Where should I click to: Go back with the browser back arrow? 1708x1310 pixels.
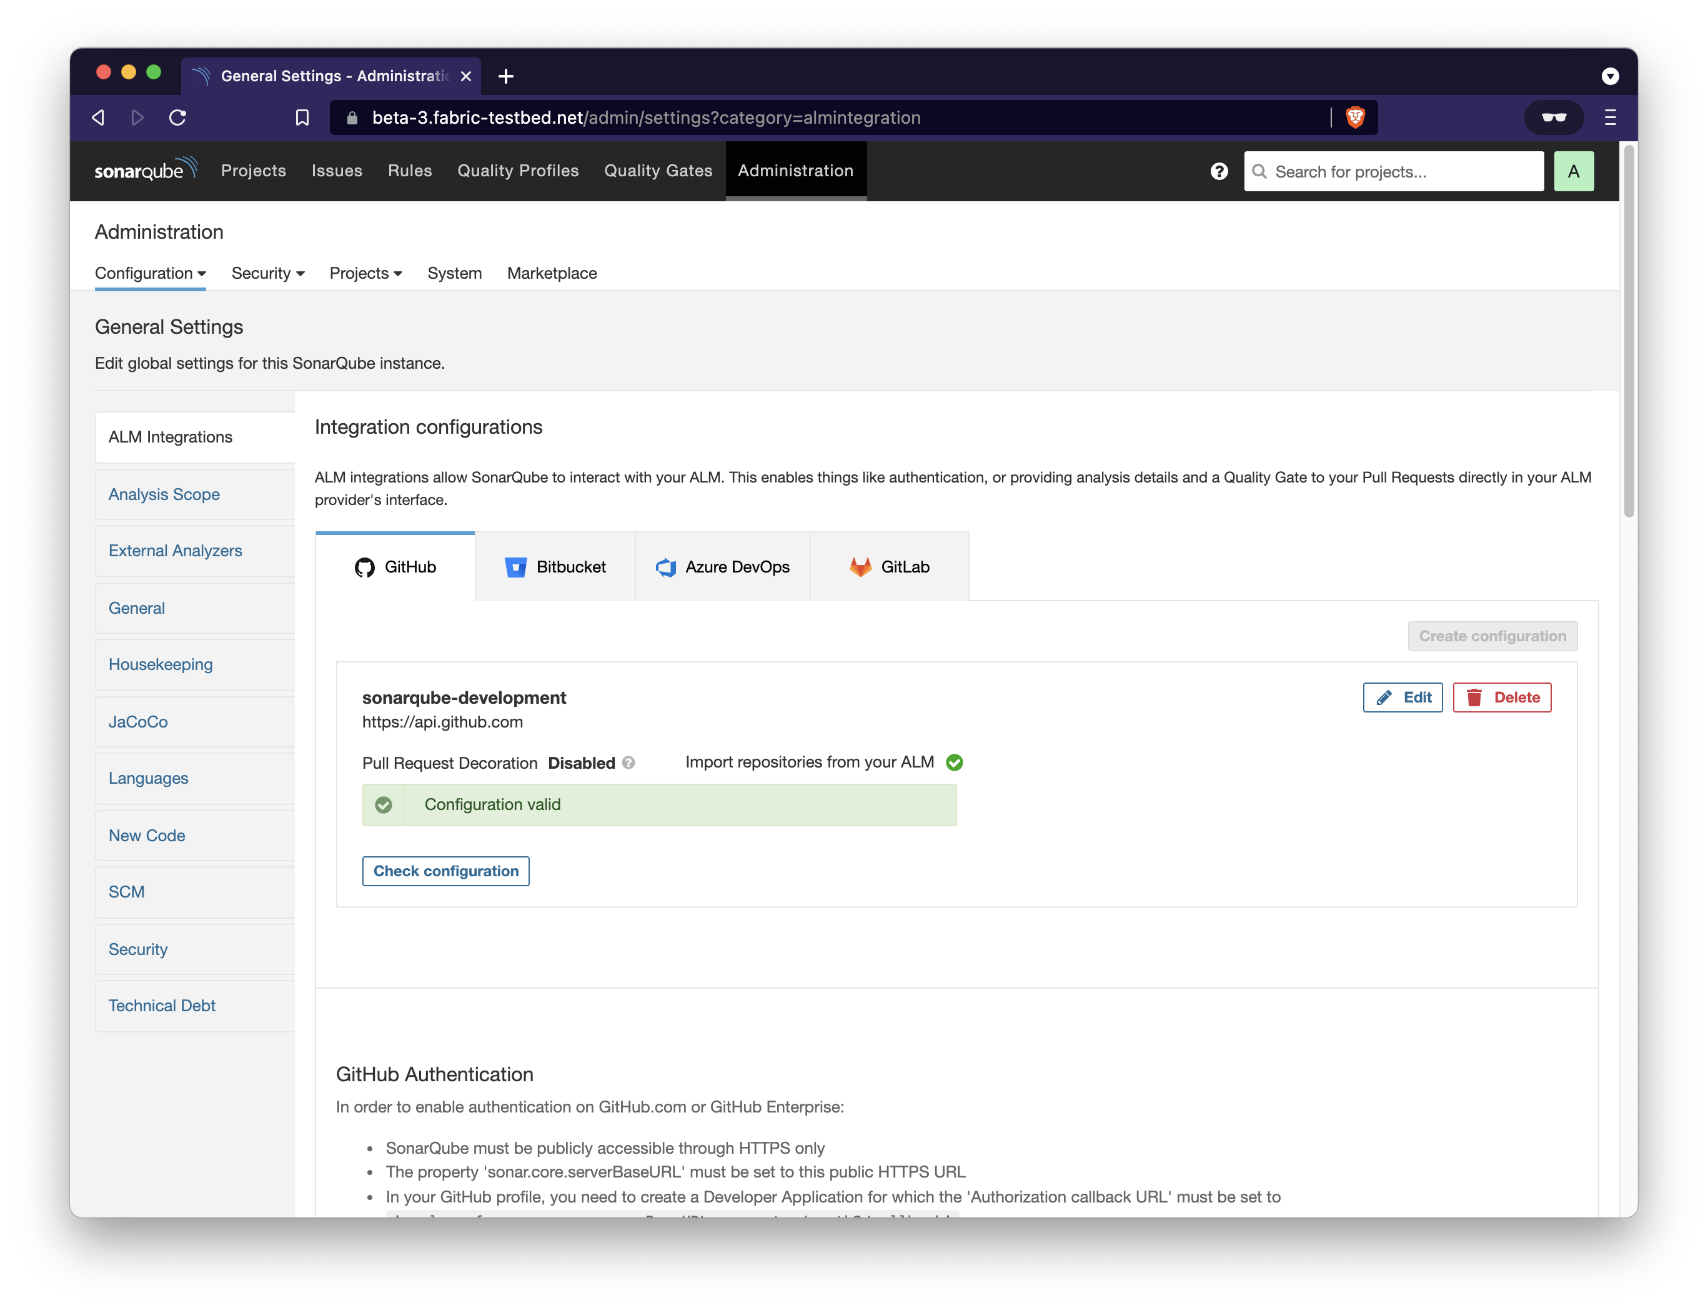[98, 117]
